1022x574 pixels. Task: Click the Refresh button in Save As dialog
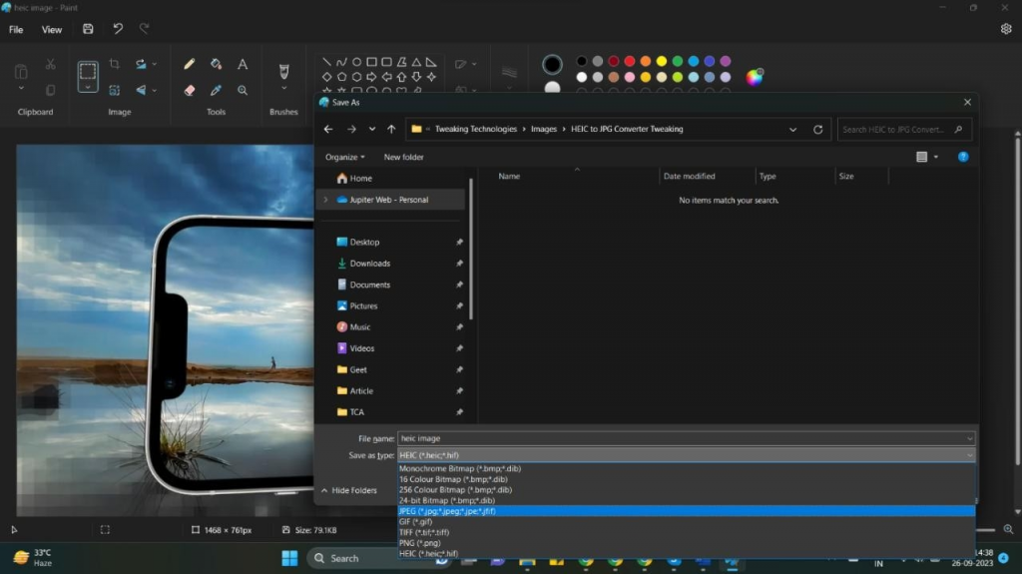click(818, 129)
